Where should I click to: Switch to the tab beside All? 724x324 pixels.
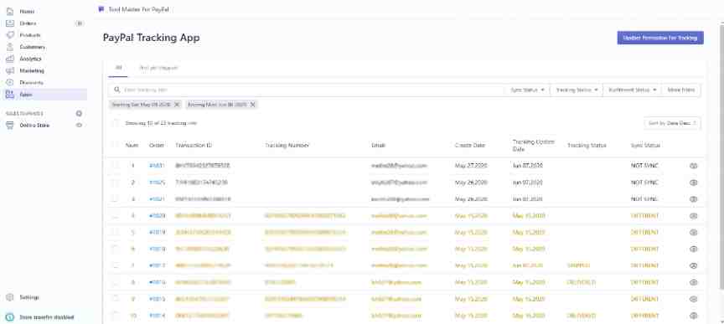click(158, 68)
